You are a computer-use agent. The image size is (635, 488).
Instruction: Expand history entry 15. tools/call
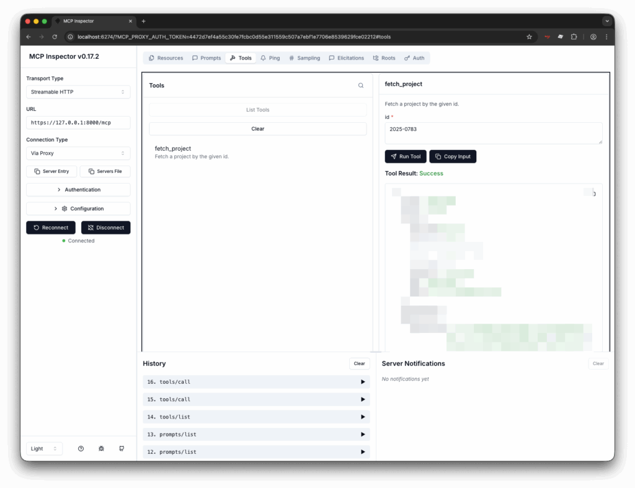point(256,399)
